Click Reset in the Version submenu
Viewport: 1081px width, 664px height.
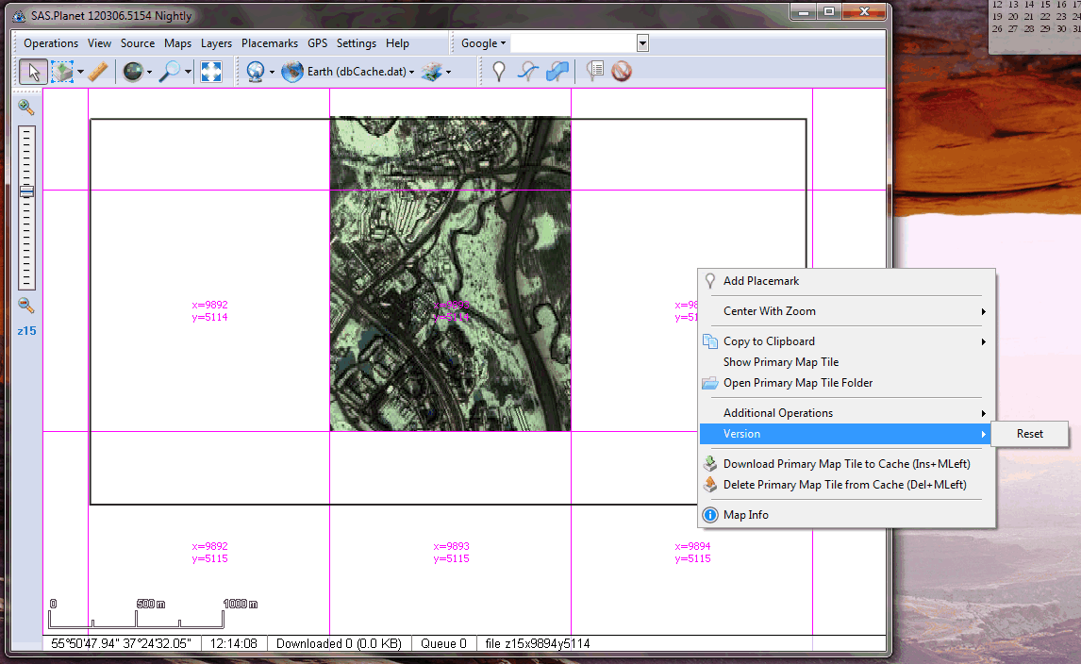click(x=1029, y=434)
